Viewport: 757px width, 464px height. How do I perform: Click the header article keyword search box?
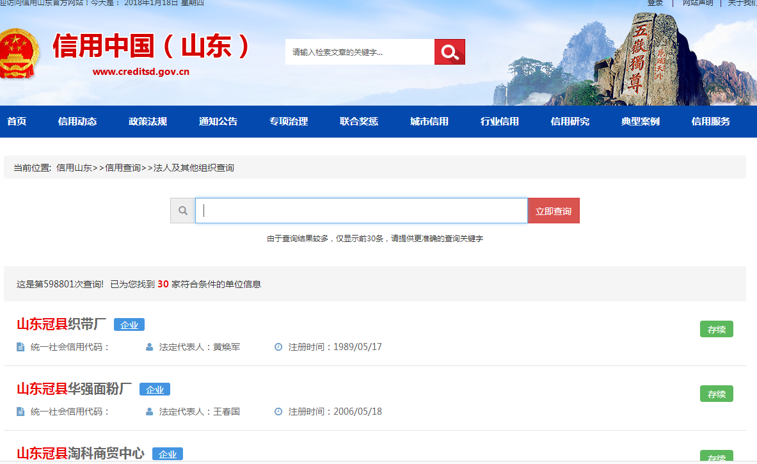[360, 52]
